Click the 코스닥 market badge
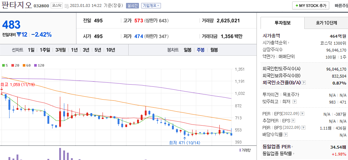Screen dimensions: 348x160 (x=57, y=6)
